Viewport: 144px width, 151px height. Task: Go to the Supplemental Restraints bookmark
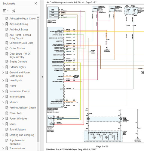17,142
